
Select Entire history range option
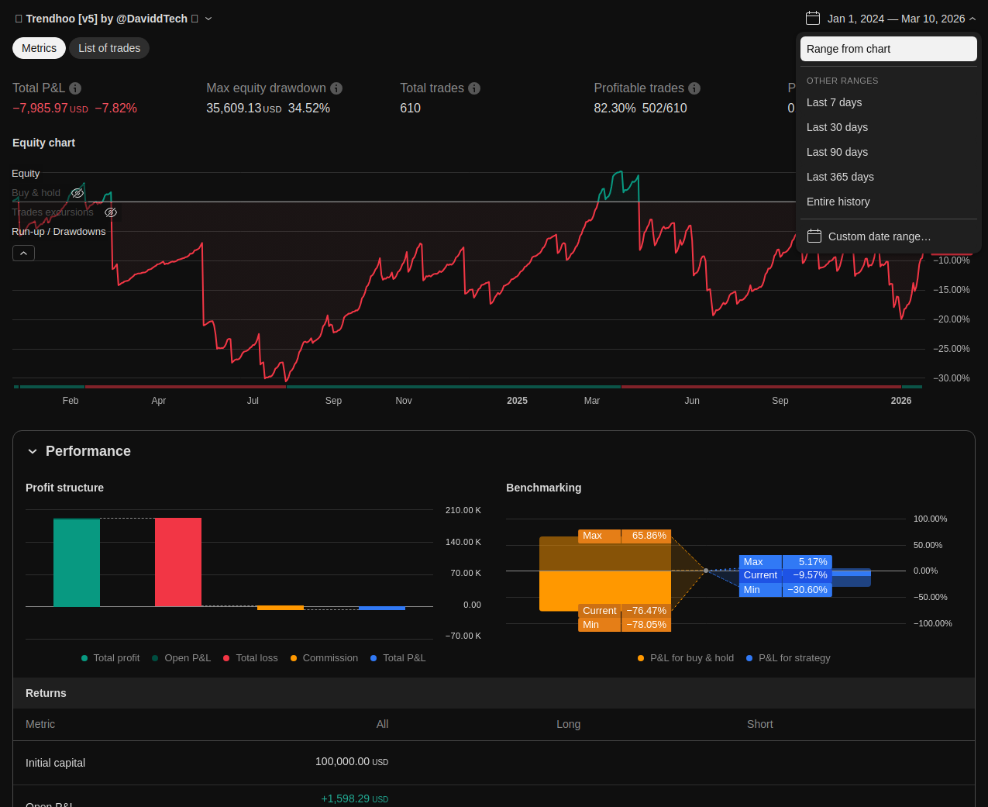click(x=838, y=202)
